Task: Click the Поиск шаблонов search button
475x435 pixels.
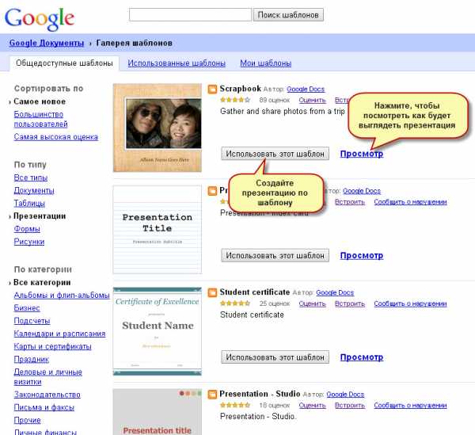Action: pyautogui.click(x=288, y=15)
